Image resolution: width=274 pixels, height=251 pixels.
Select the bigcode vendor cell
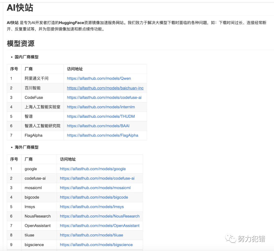point(39,197)
